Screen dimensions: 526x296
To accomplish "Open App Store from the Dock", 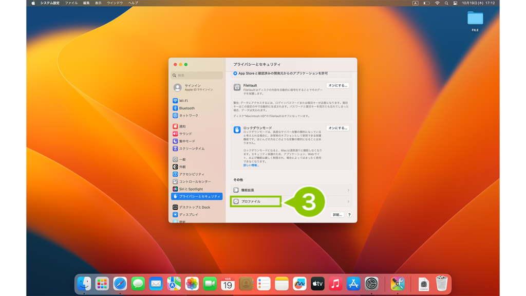I will pos(353,284).
